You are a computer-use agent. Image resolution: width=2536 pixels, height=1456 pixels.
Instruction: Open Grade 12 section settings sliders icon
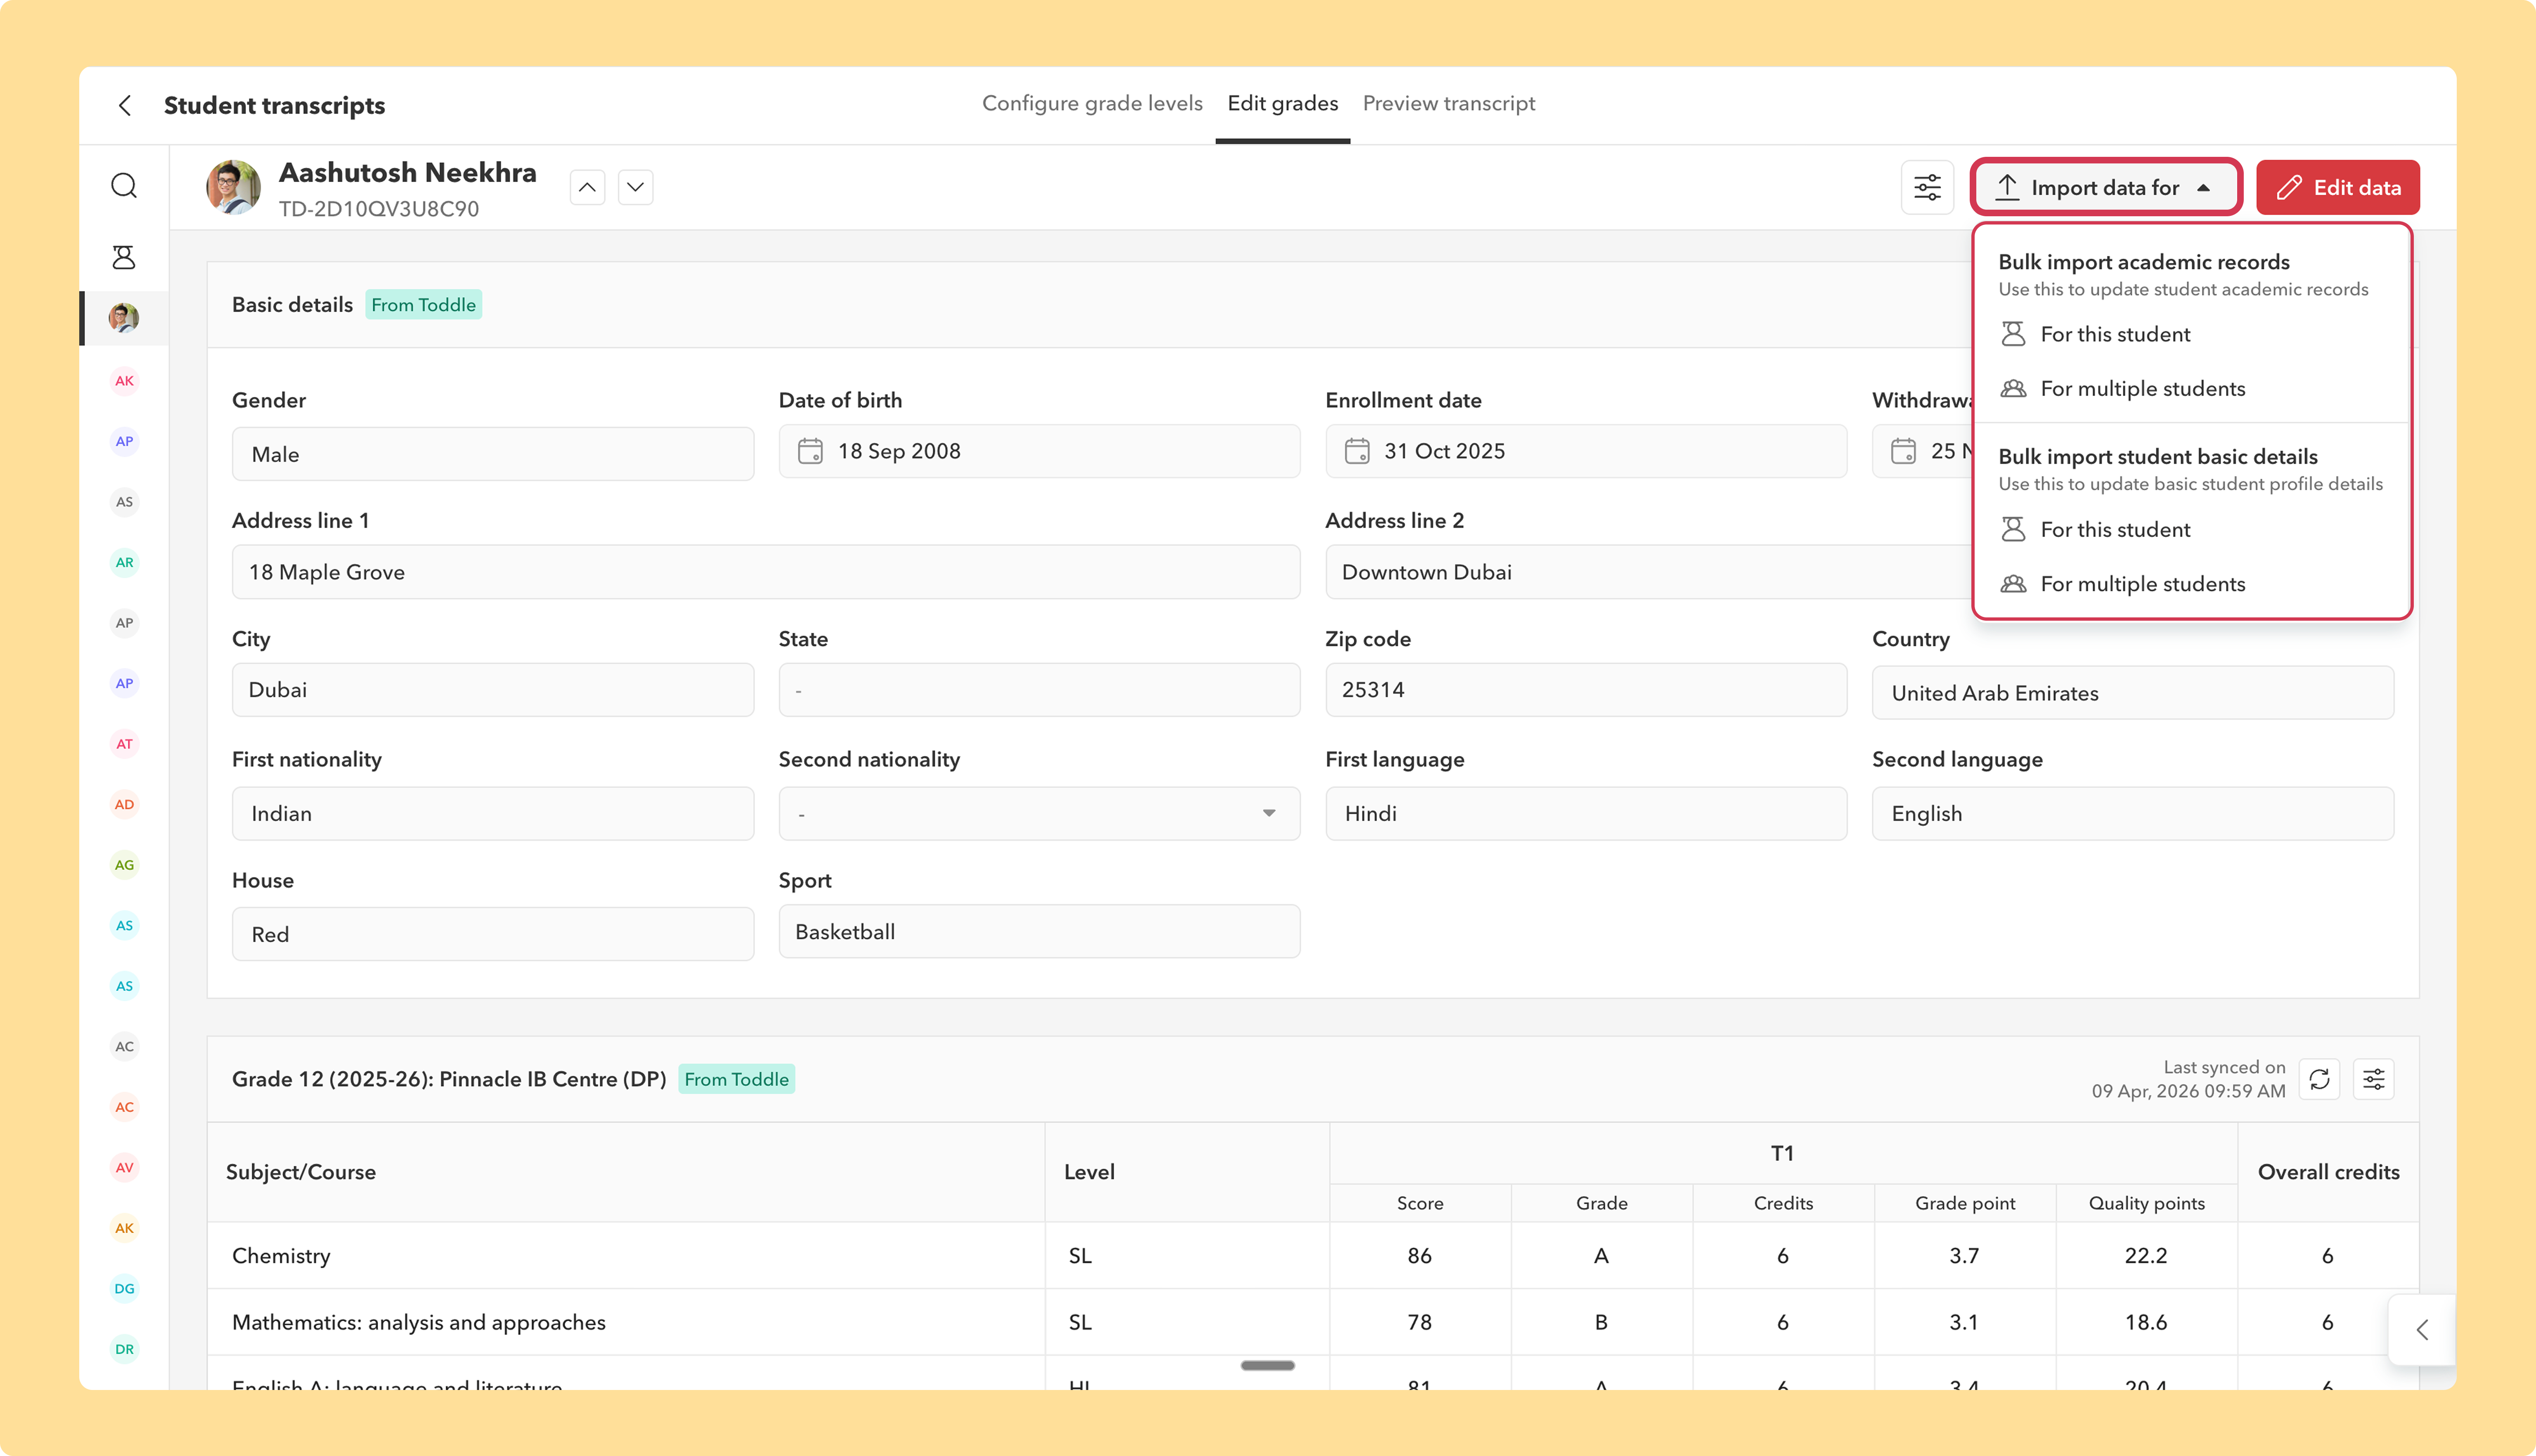pos(2373,1079)
